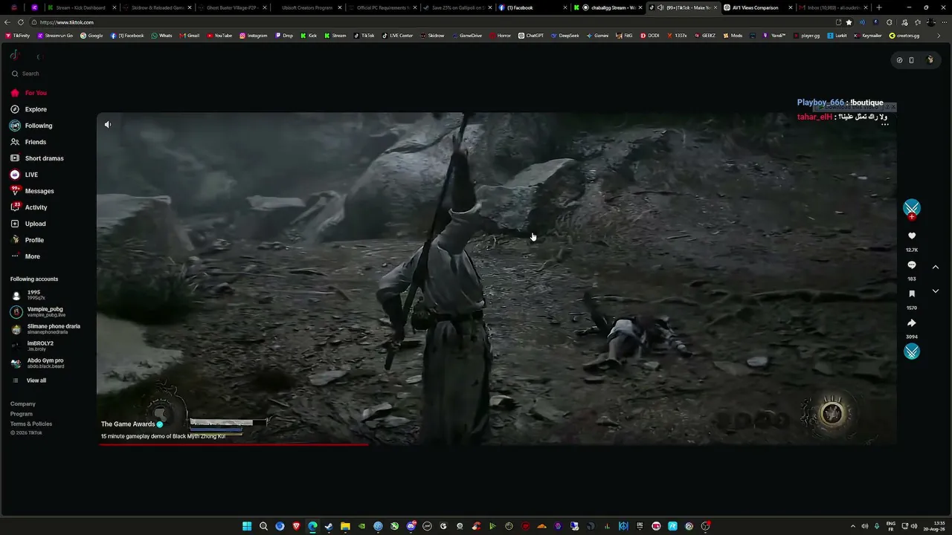Click the profile avatar in top right
952x535 pixels.
930,60
